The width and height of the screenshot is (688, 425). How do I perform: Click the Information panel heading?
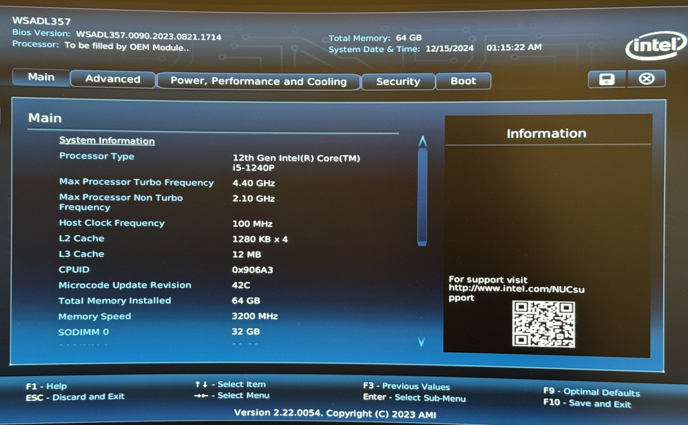[546, 133]
